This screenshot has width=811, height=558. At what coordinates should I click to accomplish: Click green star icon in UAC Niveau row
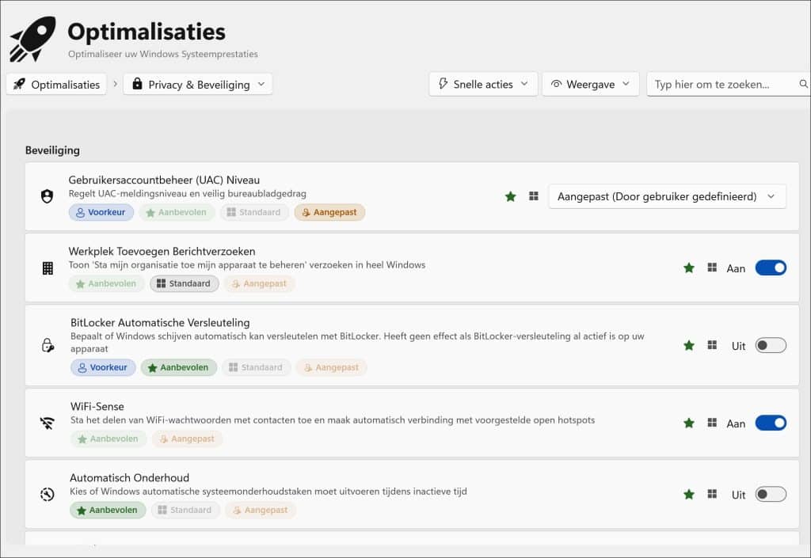click(x=511, y=196)
